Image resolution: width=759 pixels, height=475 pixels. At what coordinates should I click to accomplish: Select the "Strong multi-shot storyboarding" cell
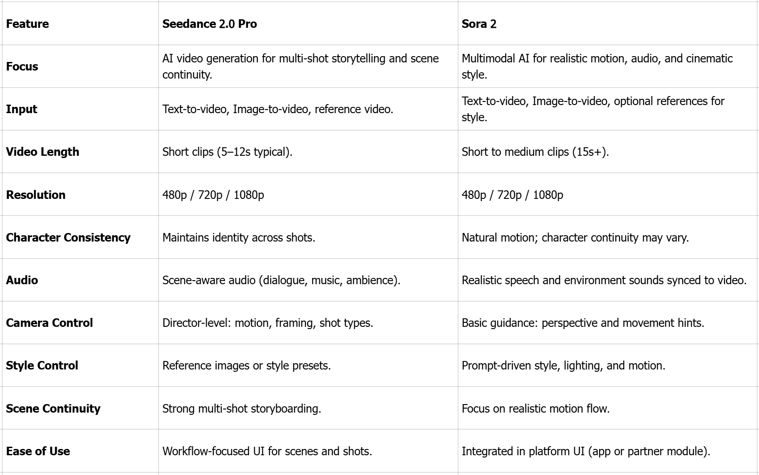point(242,409)
